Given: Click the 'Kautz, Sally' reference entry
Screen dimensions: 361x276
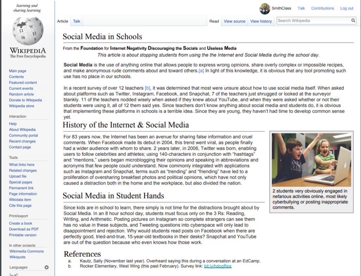Looking at the screenshot, I should 170,261.
